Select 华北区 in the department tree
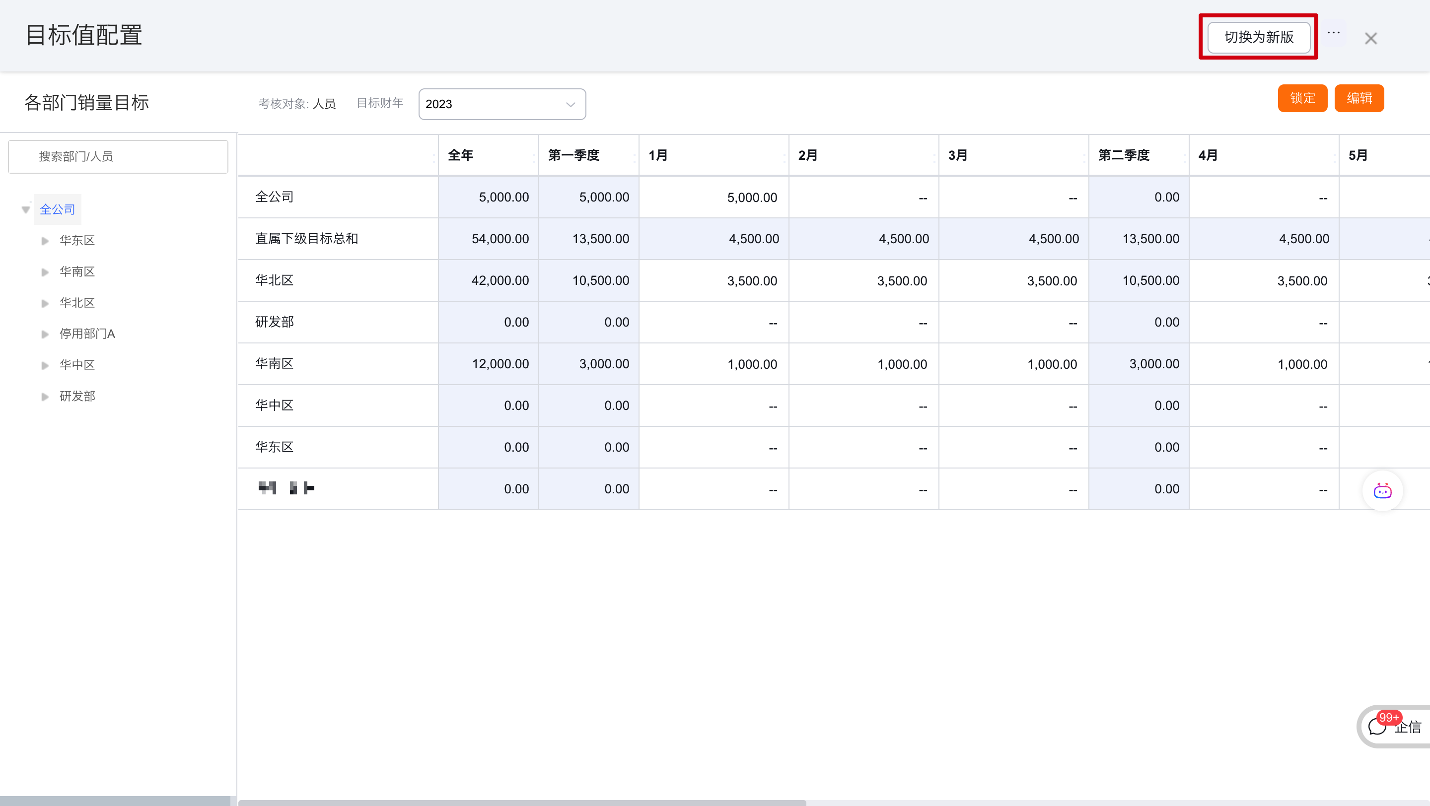 [77, 303]
